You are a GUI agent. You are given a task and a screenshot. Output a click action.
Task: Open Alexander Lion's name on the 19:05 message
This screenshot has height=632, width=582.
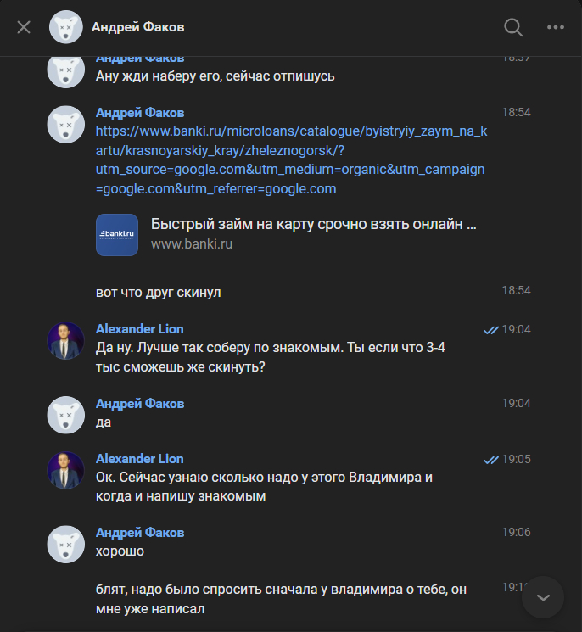[x=139, y=459]
